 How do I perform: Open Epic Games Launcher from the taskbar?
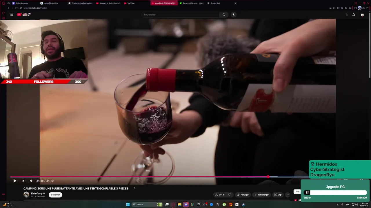(x=199, y=205)
